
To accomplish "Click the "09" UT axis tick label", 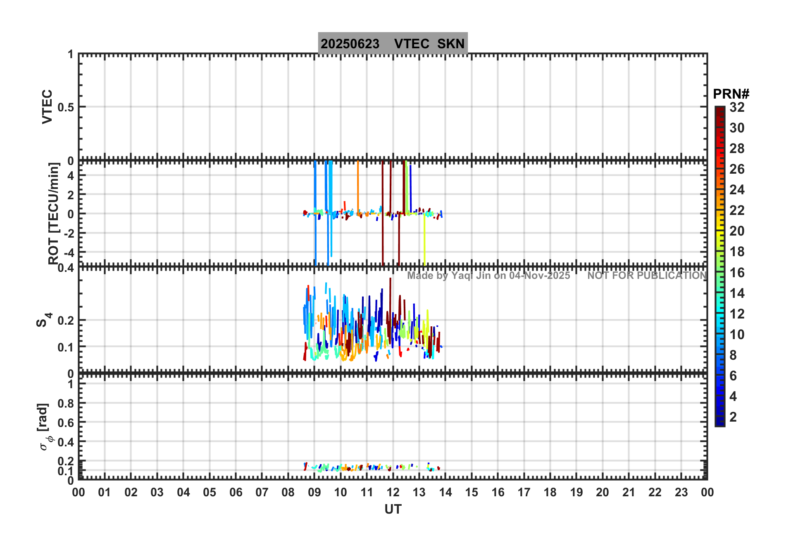I will tap(314, 492).
